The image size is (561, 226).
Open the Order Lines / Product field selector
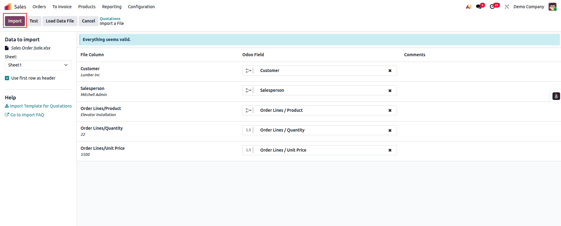pos(319,110)
